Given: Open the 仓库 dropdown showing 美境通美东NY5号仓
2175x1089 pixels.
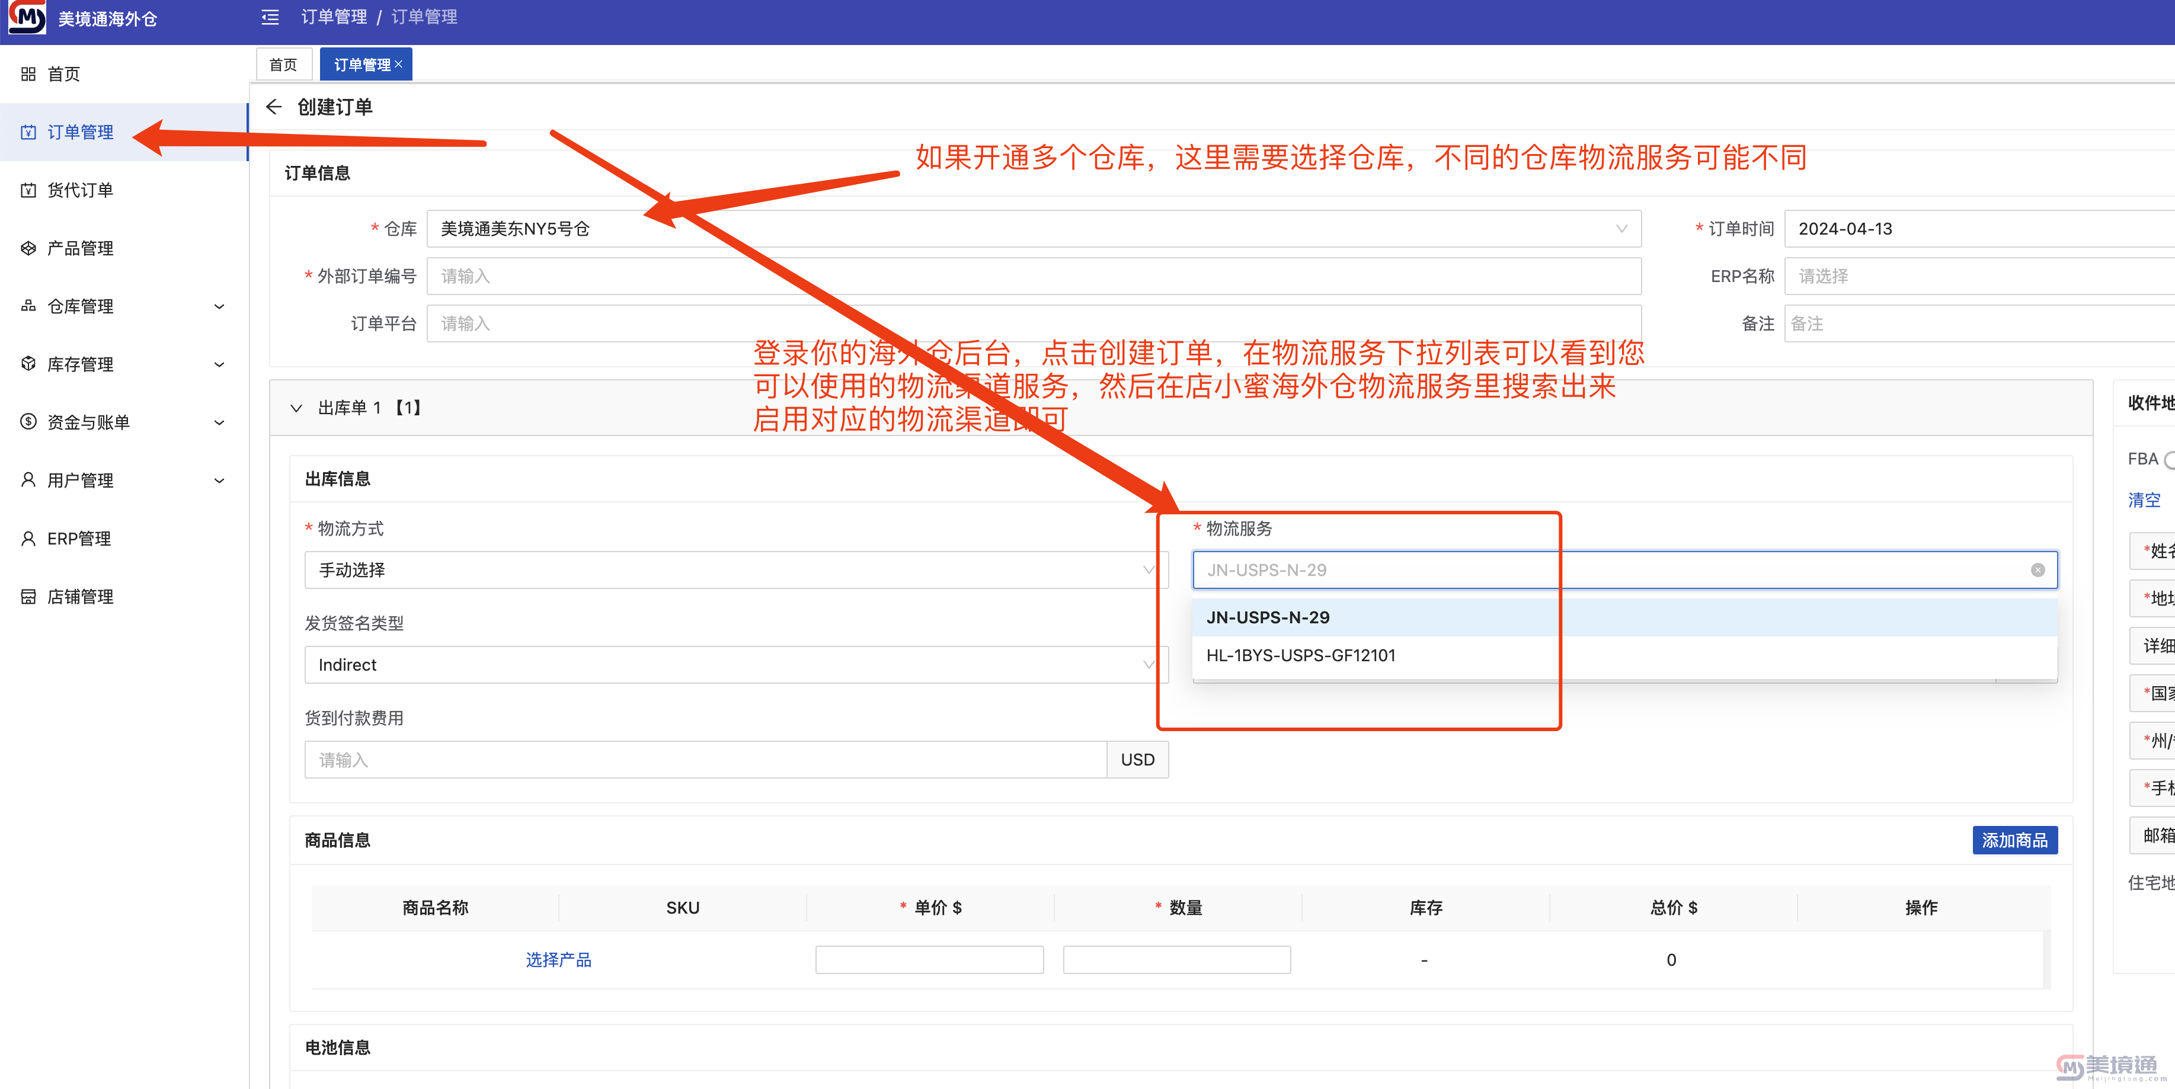Looking at the screenshot, I should 1034,229.
